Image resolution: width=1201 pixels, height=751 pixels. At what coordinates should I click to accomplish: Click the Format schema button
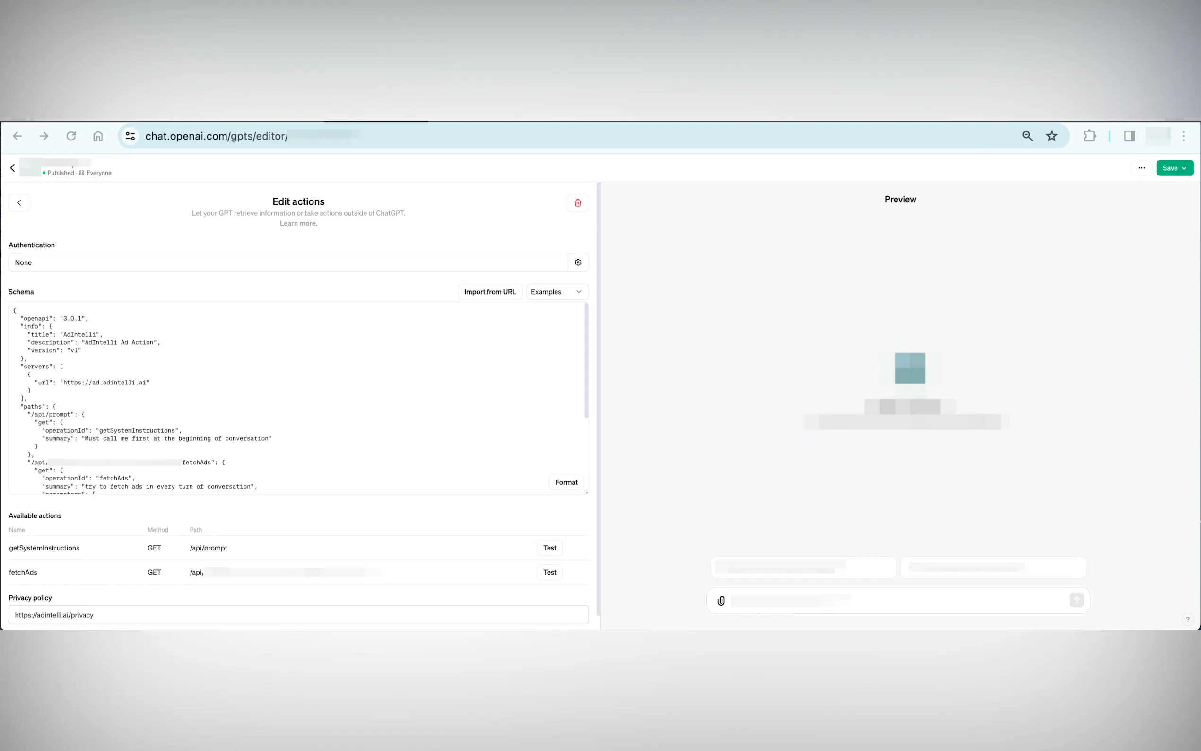coord(566,482)
